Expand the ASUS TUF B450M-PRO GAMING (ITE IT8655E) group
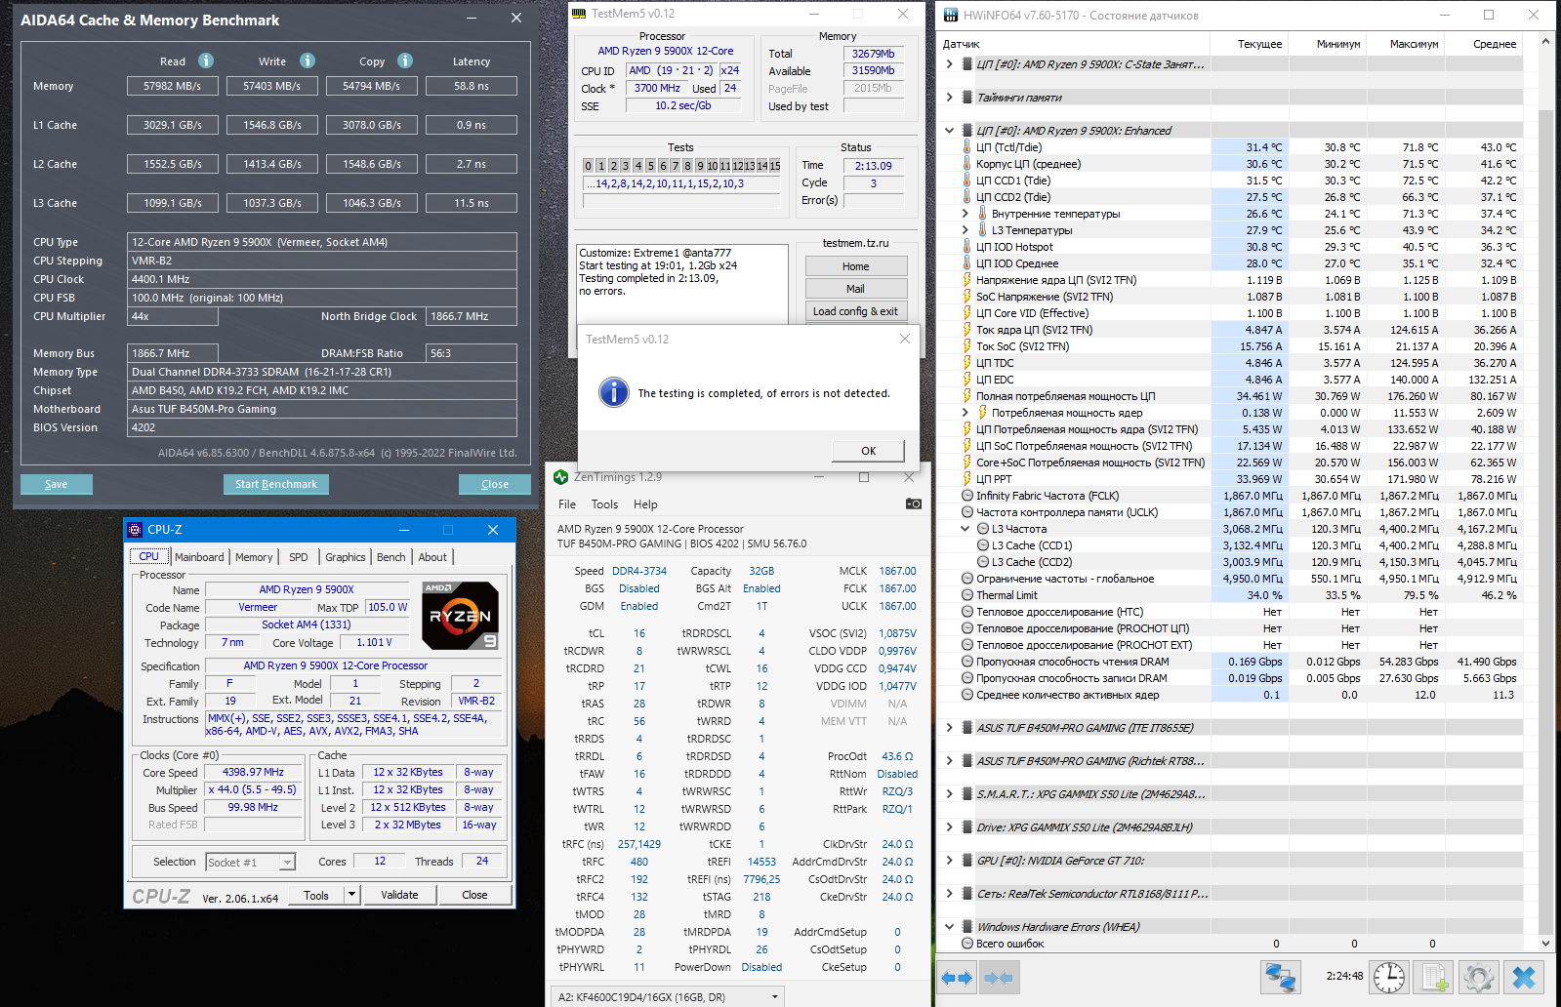 pyautogui.click(x=949, y=728)
